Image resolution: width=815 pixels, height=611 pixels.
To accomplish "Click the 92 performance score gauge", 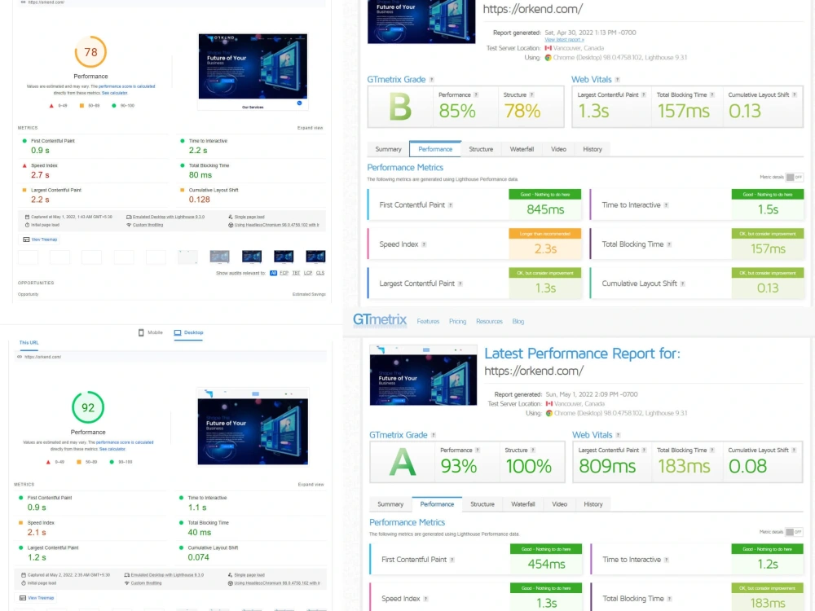I will (x=88, y=407).
